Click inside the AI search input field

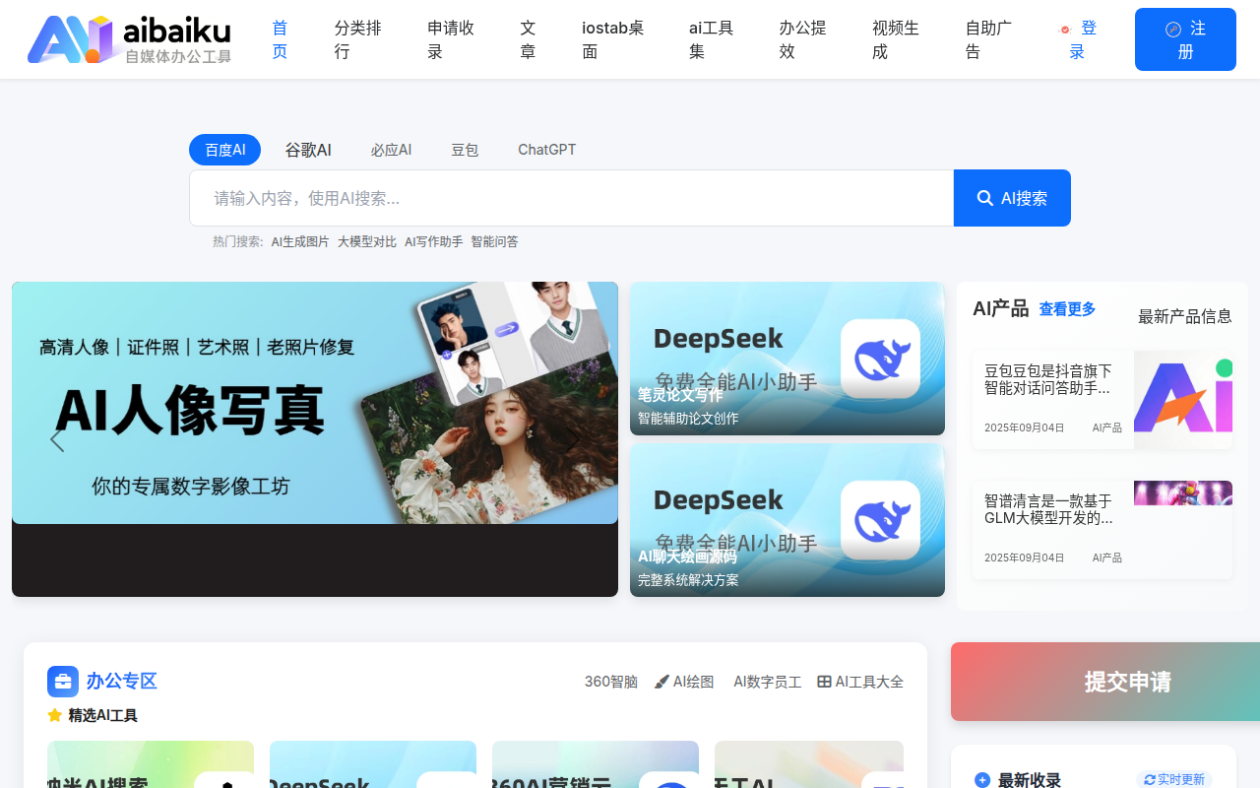click(571, 197)
